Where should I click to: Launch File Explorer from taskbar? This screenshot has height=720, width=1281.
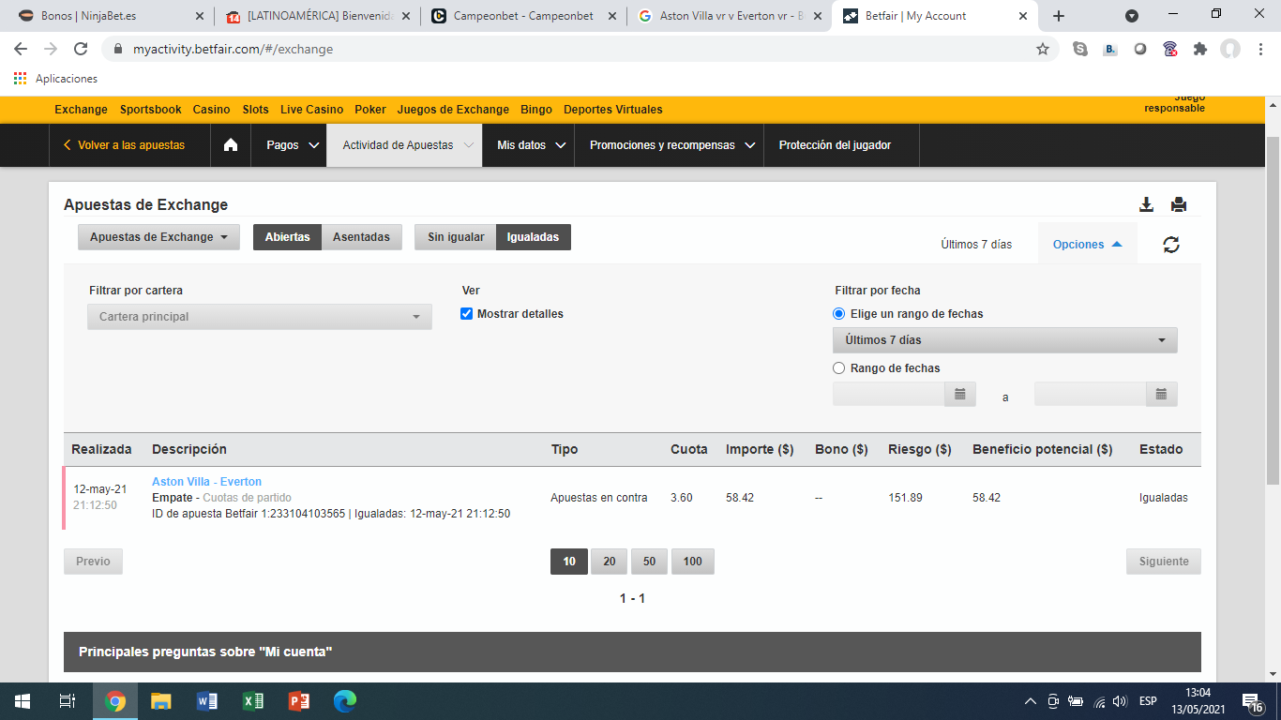point(161,701)
